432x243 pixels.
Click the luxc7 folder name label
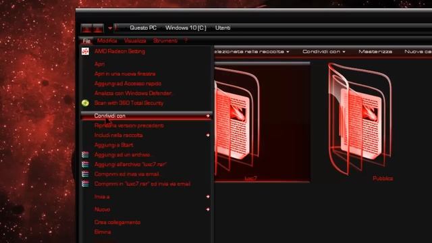point(250,178)
